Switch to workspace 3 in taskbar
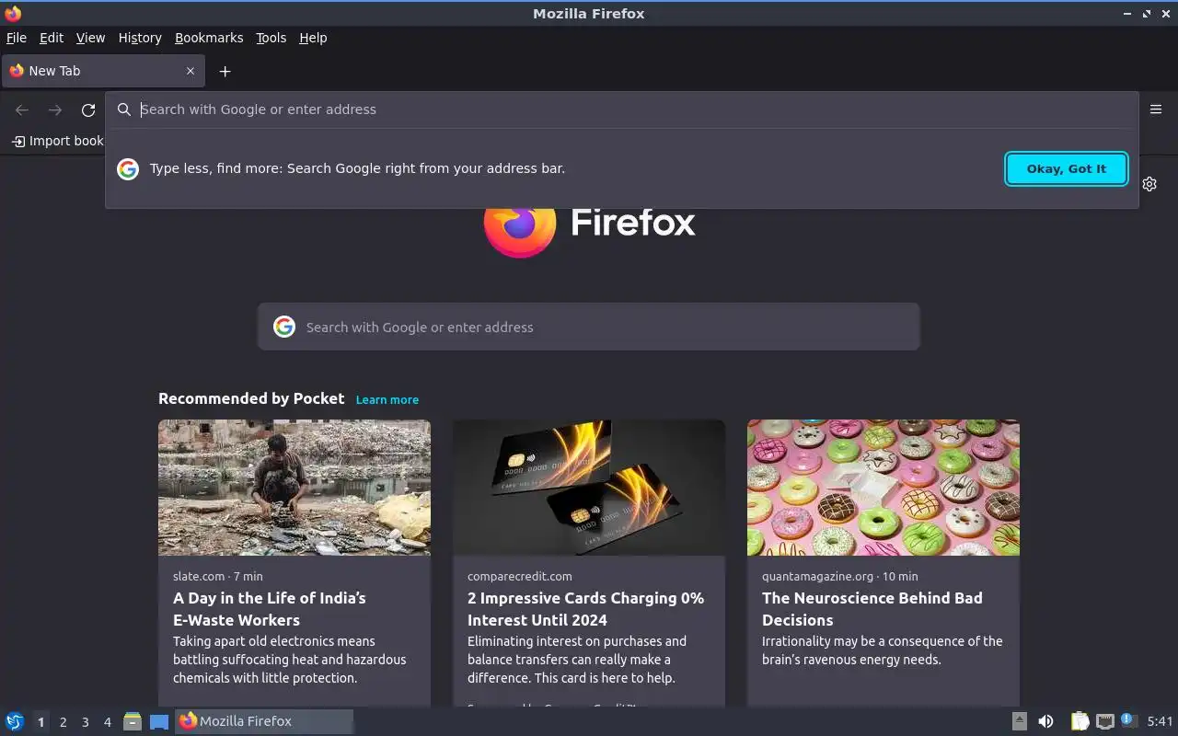 (85, 722)
